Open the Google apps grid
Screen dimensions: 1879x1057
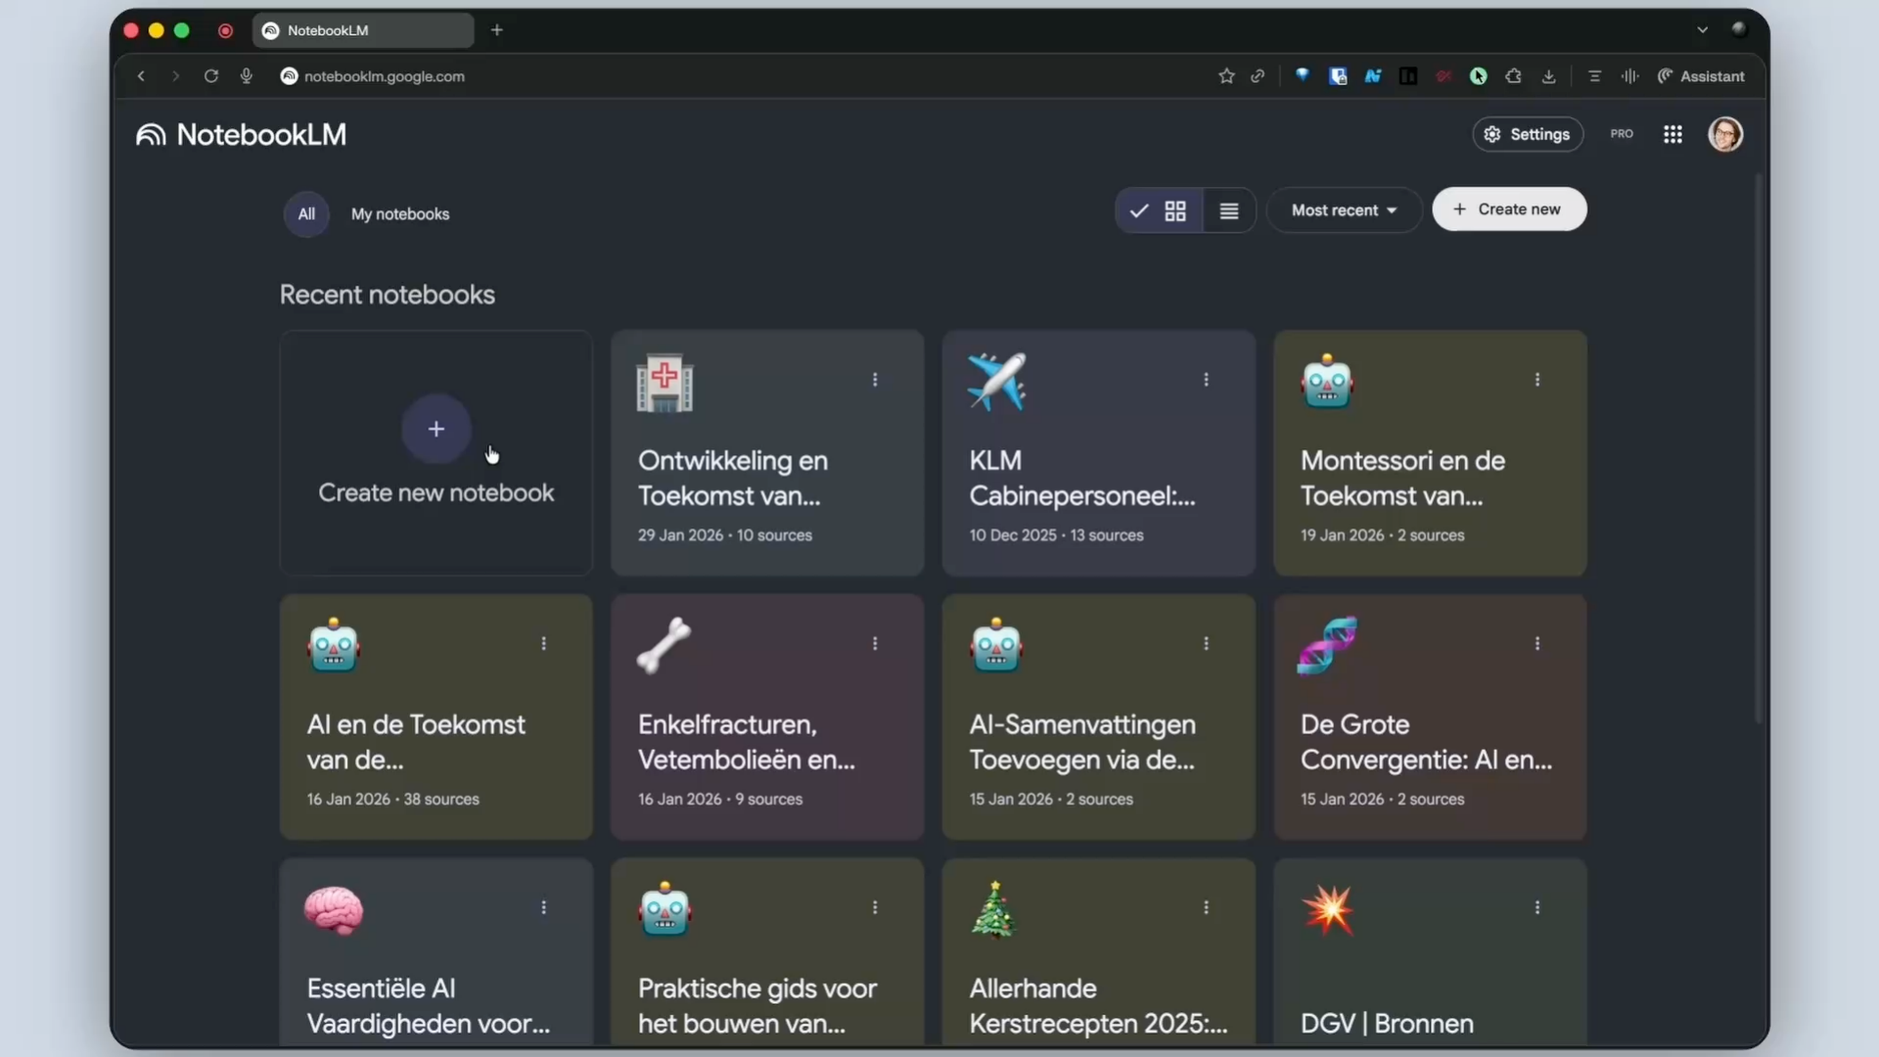tap(1673, 134)
